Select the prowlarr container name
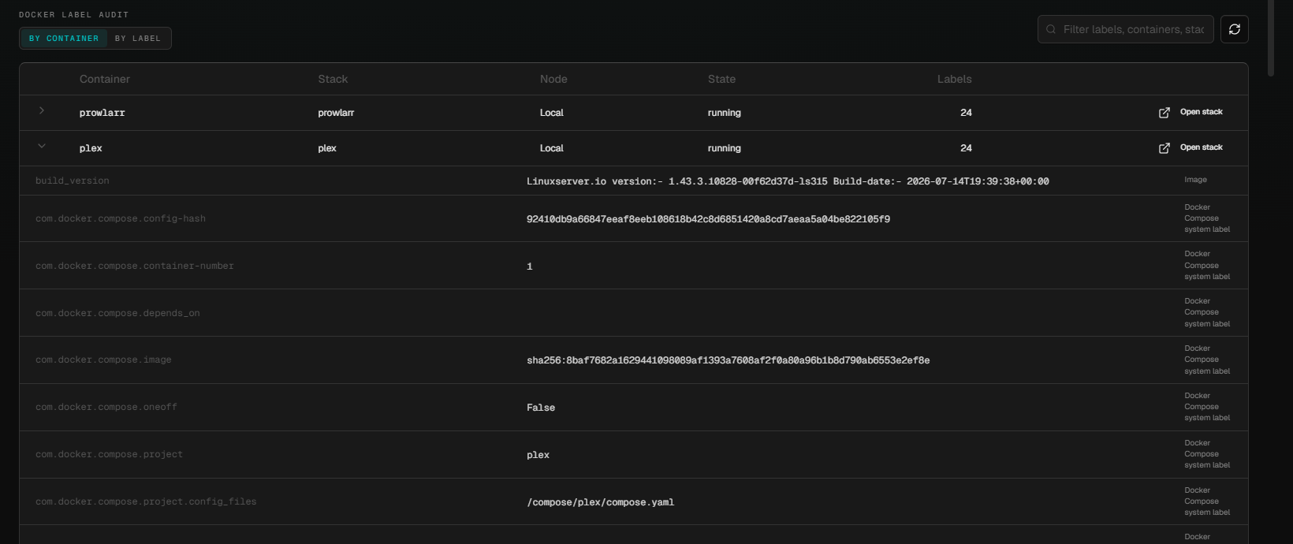This screenshot has height=544, width=1293. tap(102, 113)
